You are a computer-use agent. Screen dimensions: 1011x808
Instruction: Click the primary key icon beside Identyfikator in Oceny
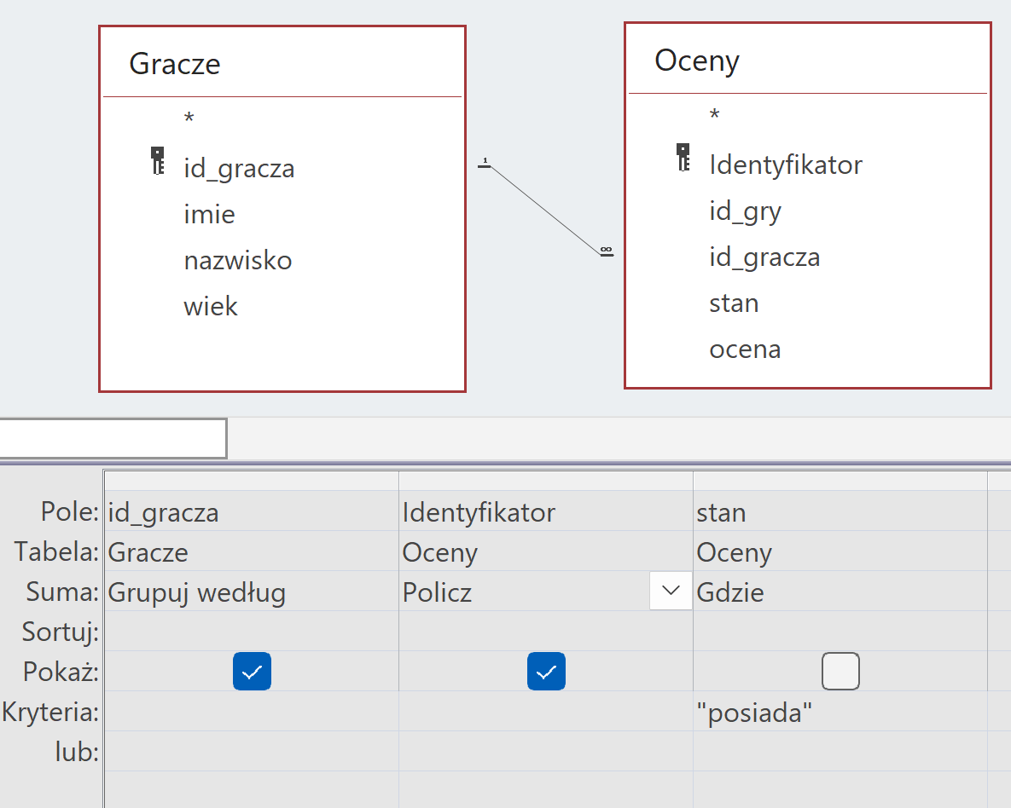click(x=683, y=157)
